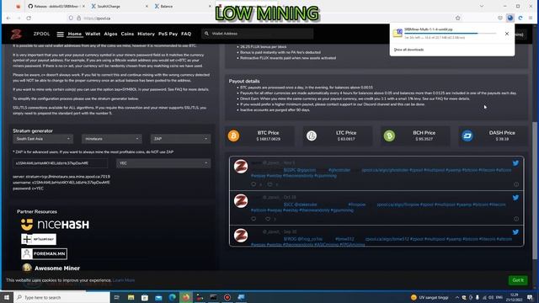Click the SRBMiner download progress bar
This screenshot has height=303, width=539.
(x=451, y=34)
